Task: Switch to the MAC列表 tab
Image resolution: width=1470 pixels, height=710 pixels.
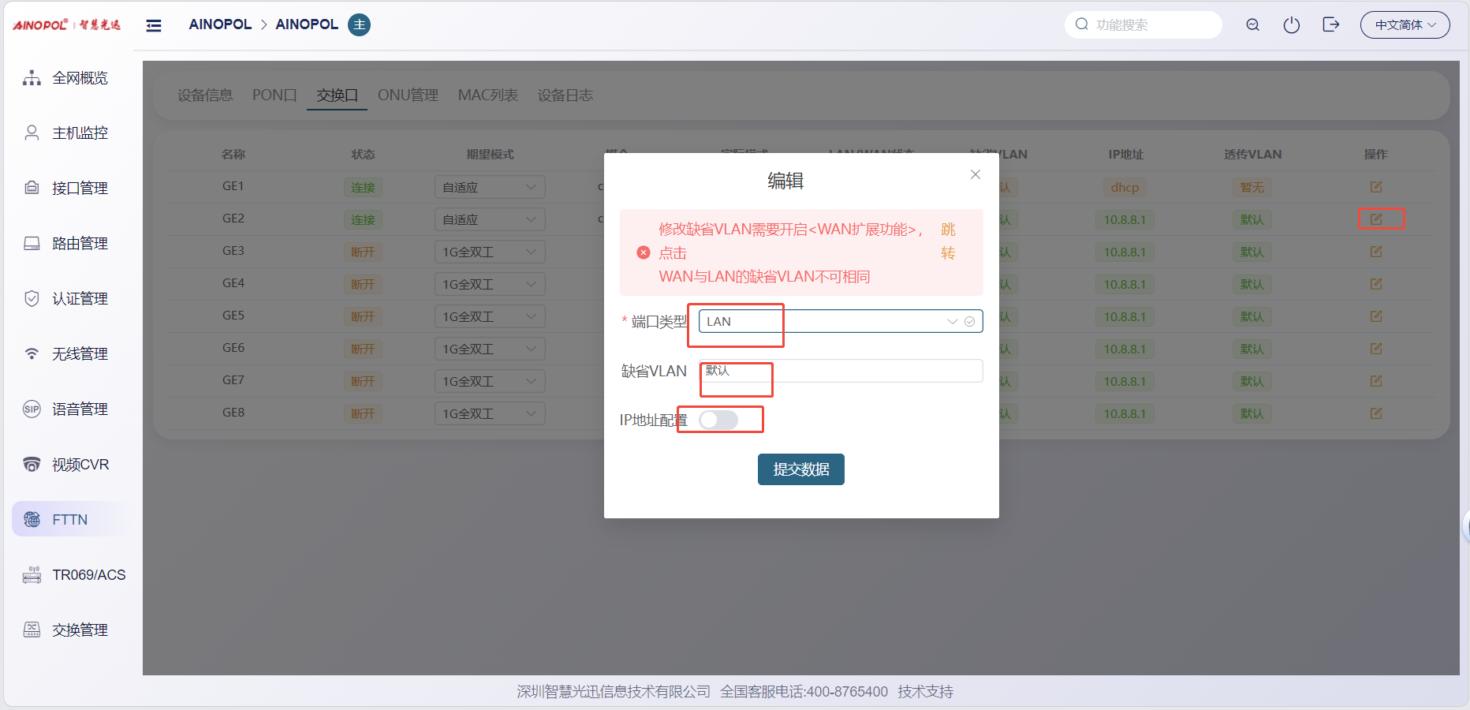Action: (x=487, y=95)
